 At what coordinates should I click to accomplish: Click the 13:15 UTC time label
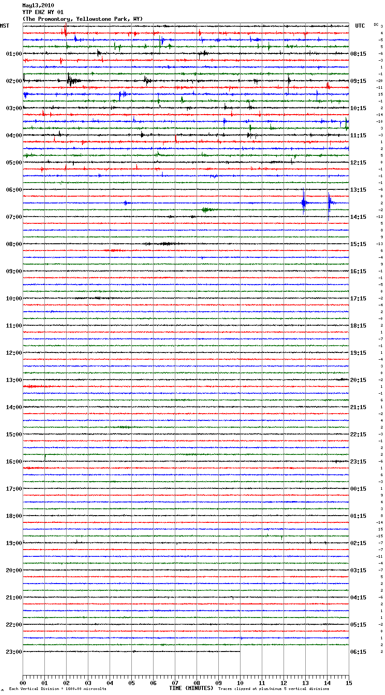pos(358,190)
